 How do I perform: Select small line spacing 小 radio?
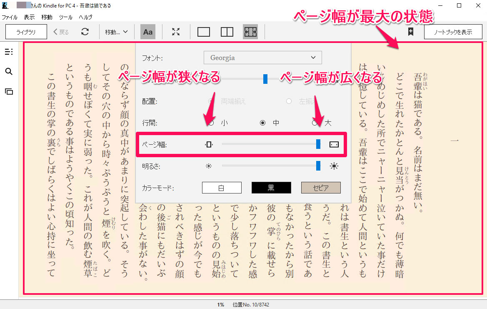click(211, 123)
